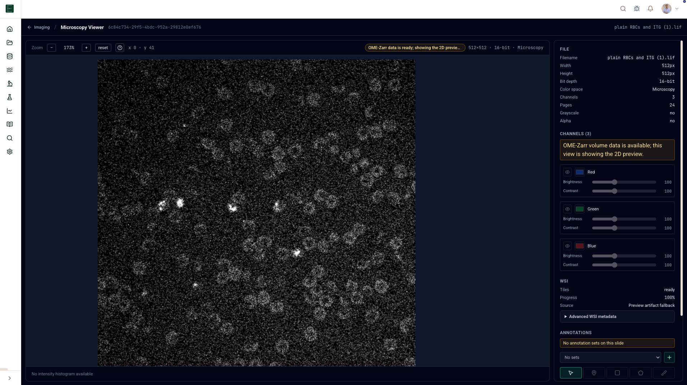Select the polygon annotation tool
Screen dimensions: 687x385
tap(641, 373)
